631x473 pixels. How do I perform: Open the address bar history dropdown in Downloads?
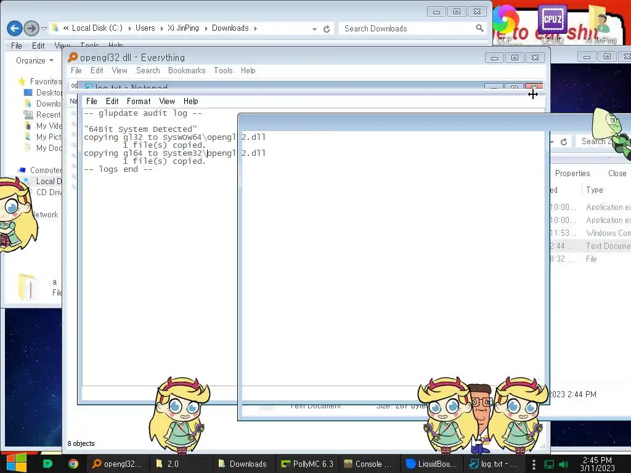(x=314, y=29)
